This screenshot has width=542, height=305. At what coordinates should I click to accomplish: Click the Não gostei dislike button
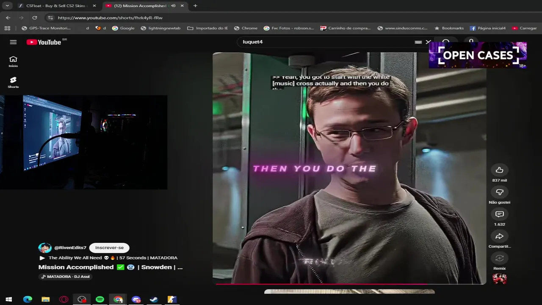(500, 192)
